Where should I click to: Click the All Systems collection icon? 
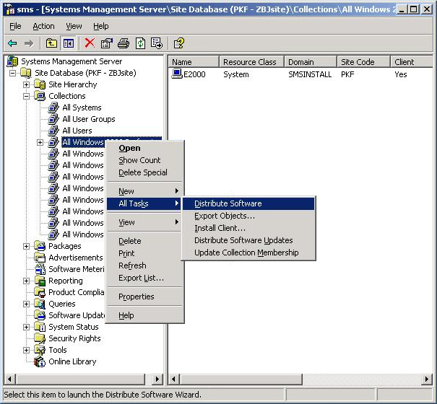coord(53,107)
